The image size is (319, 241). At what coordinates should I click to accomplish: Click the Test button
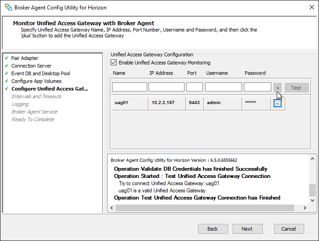click(x=297, y=88)
